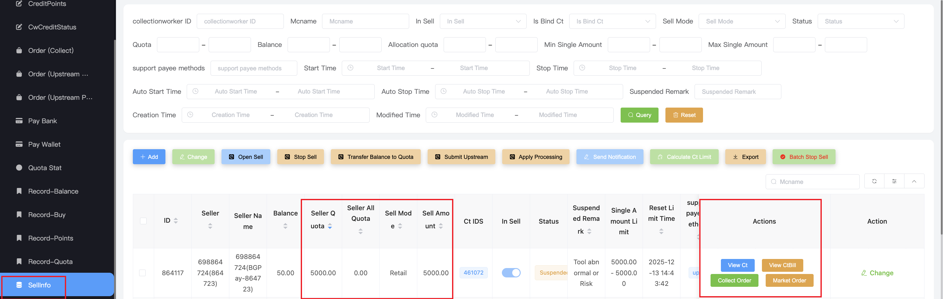Focus the collectionworker ID input field
Screen dimensions: 943x299
click(240, 22)
